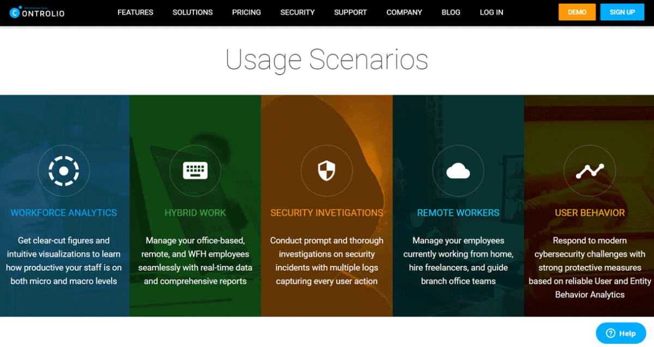Open the Features menu
654x347 pixels.
click(135, 12)
